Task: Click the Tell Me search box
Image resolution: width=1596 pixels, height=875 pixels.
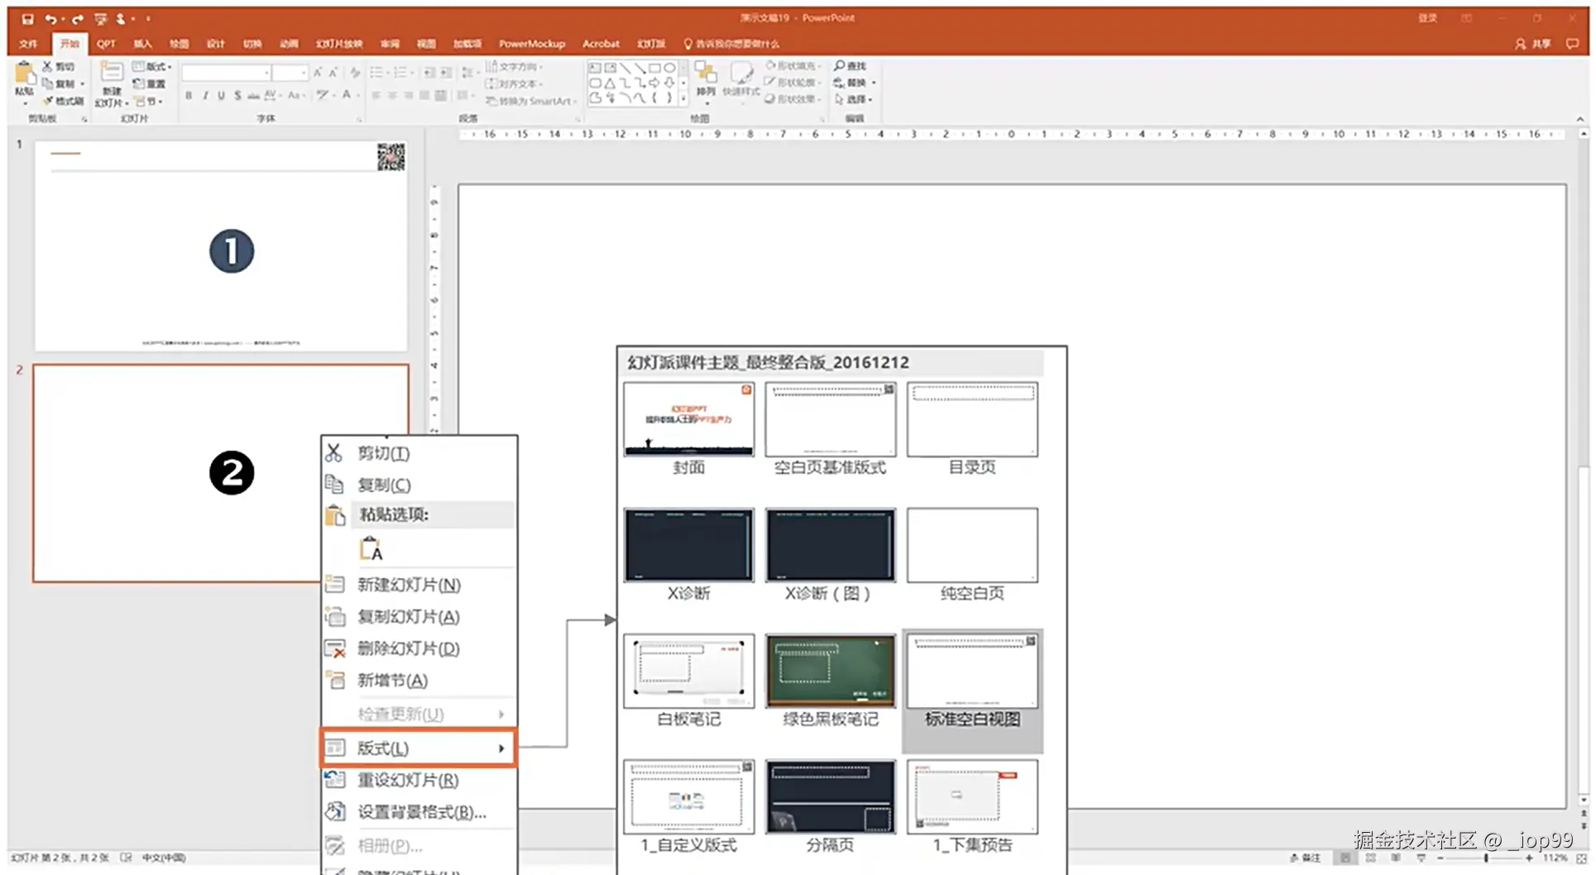Action: tap(731, 44)
